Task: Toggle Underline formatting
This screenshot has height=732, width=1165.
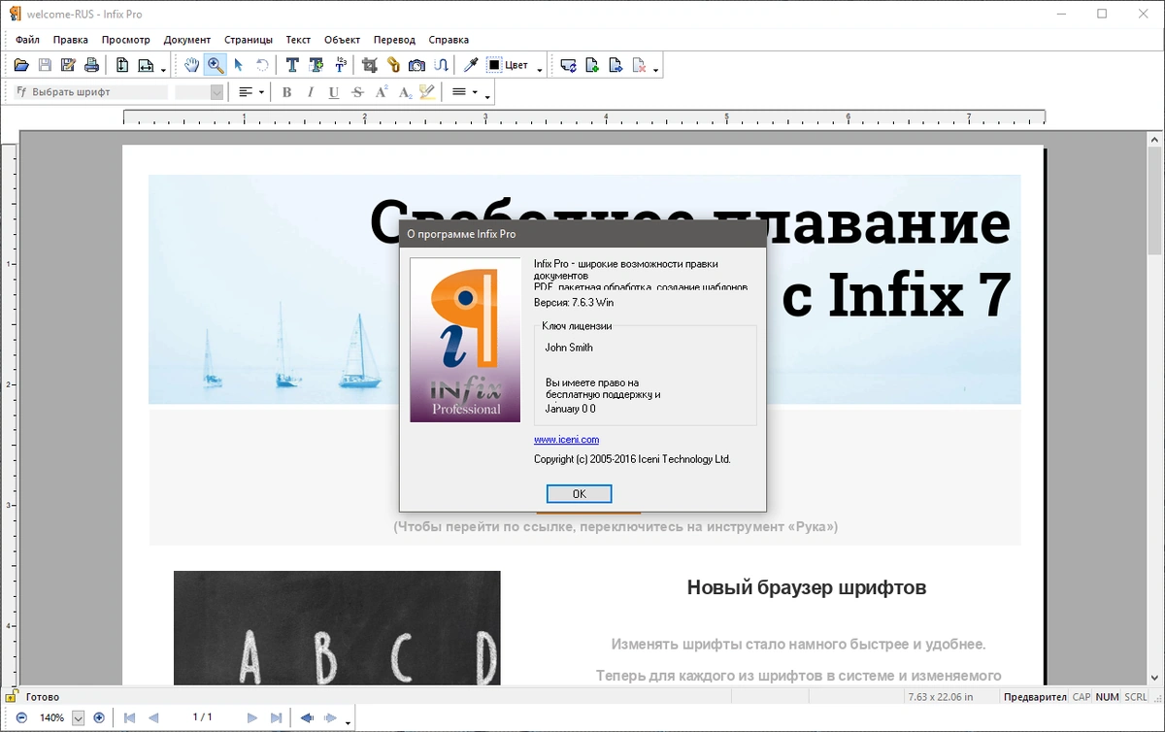Action: [334, 92]
